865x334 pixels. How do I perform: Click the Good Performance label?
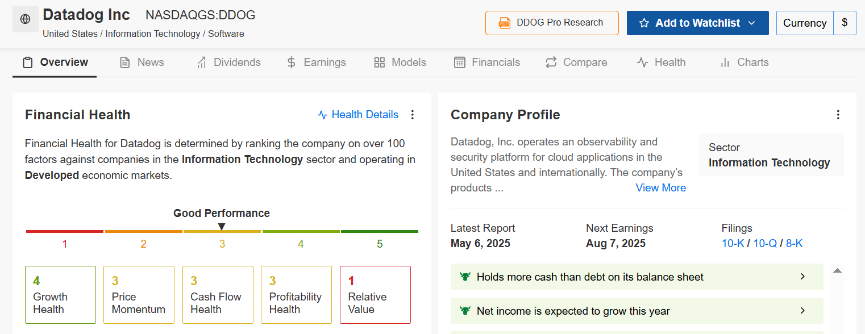(x=222, y=214)
